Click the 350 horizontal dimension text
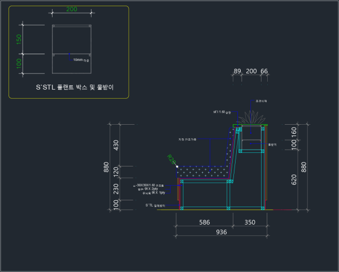This screenshot has width=339, height=272. (x=250, y=223)
